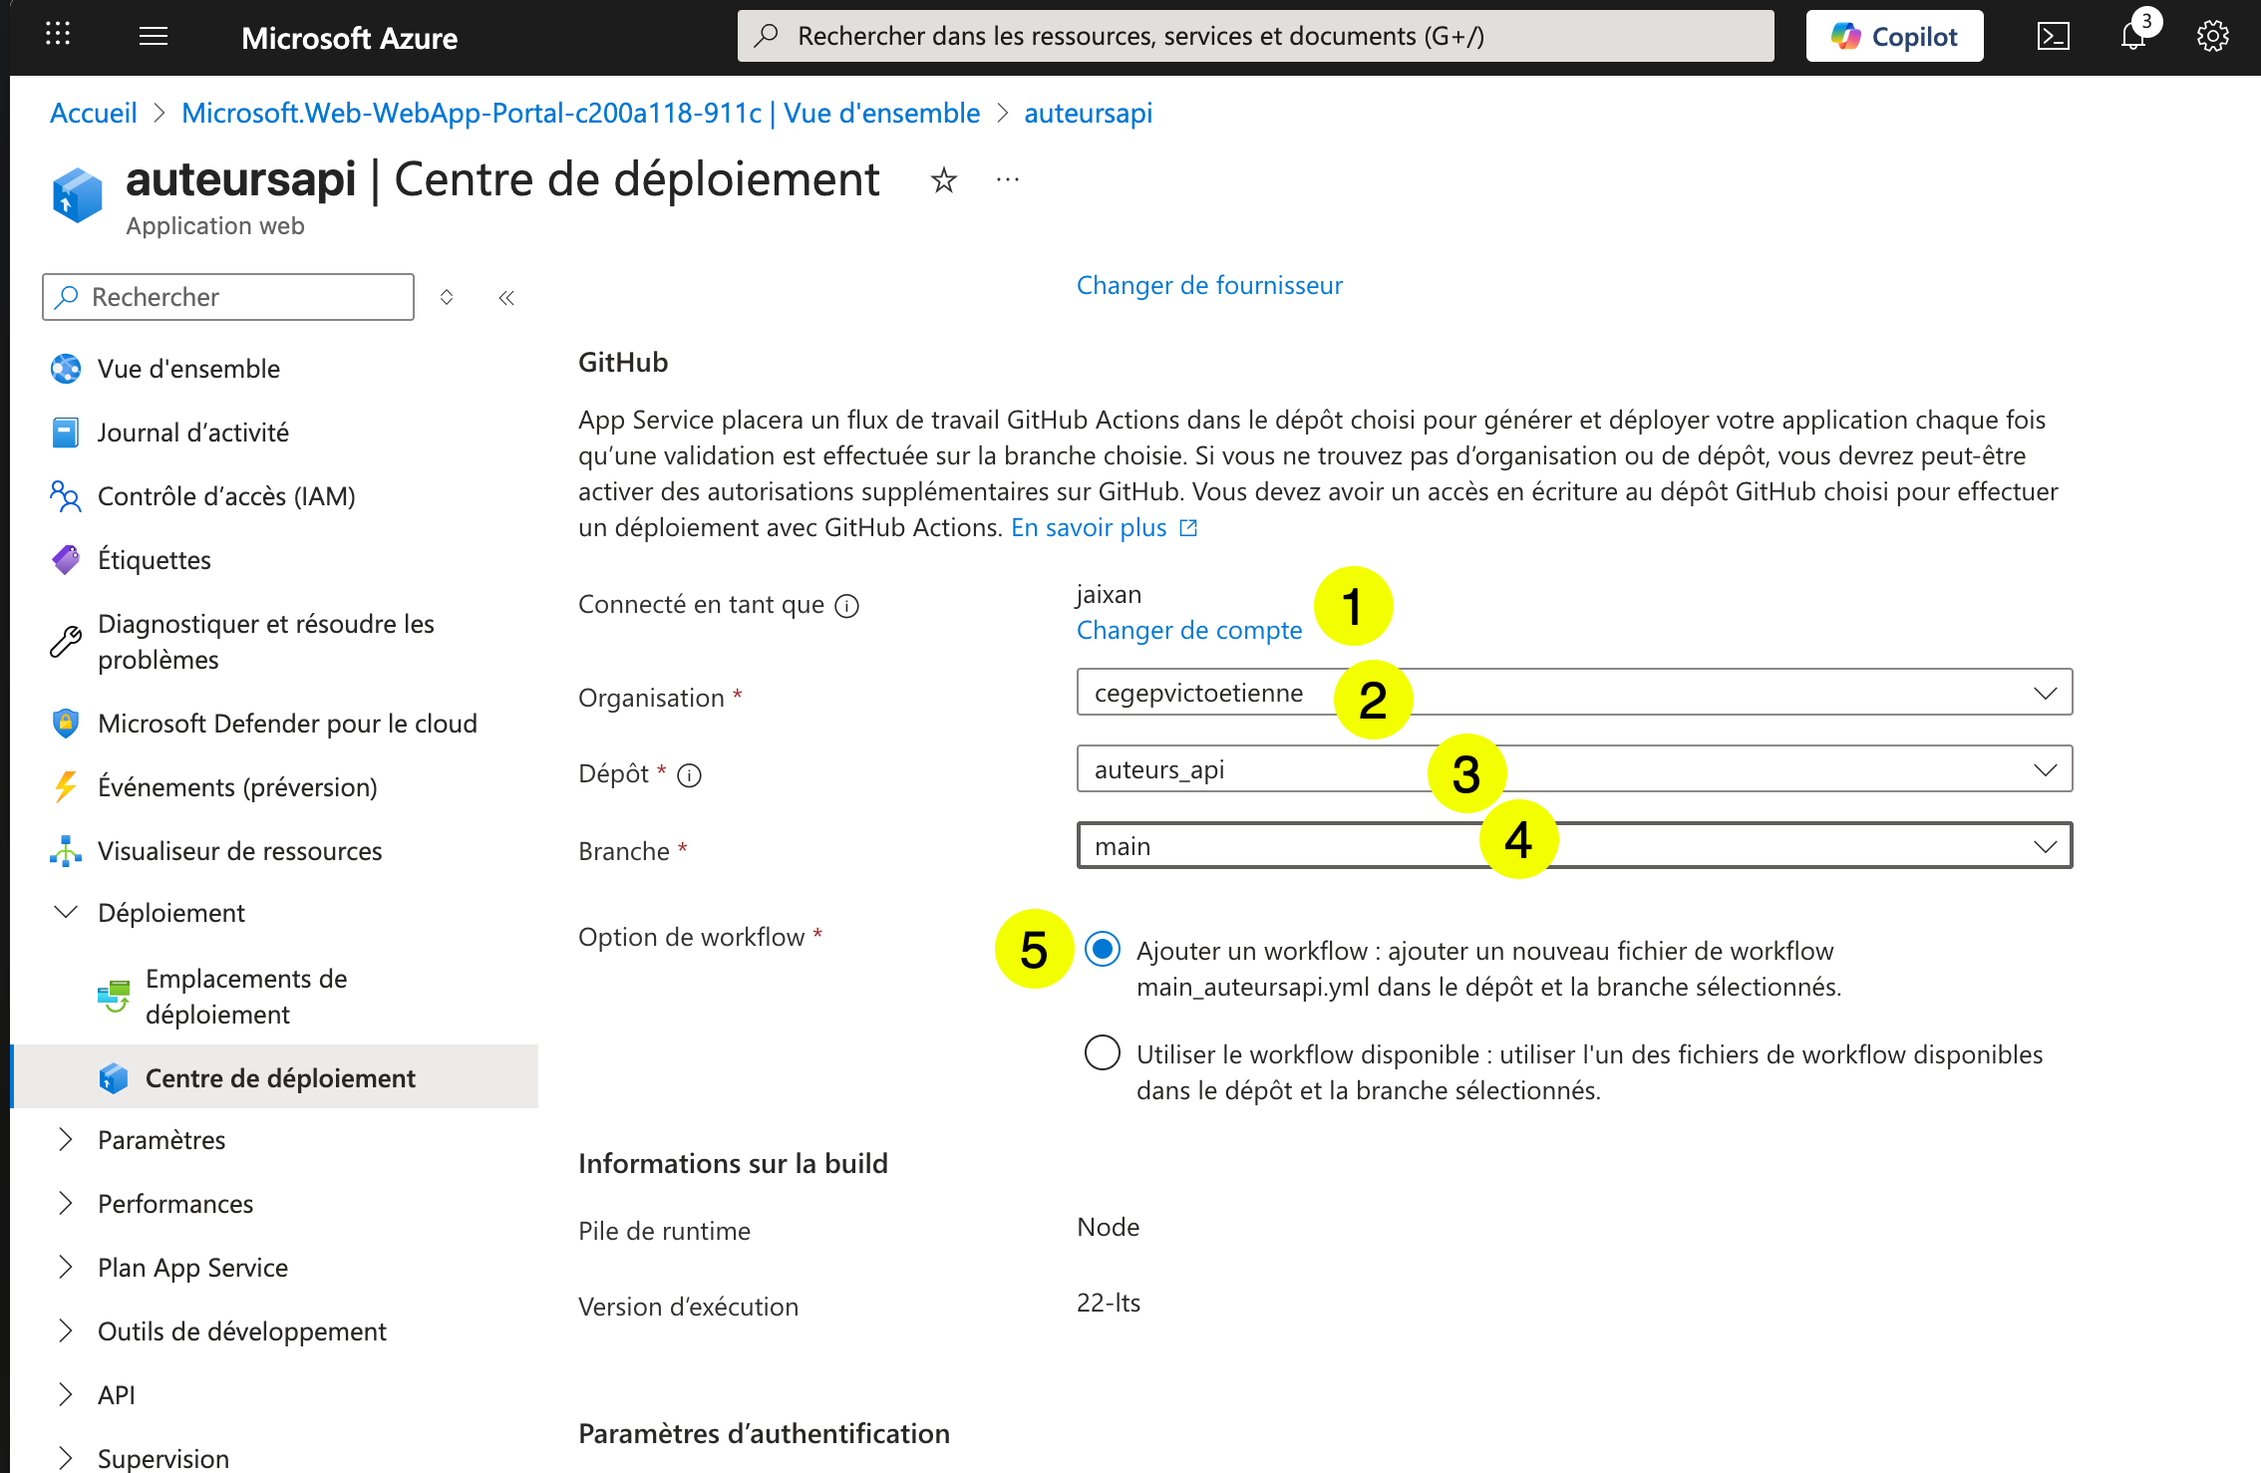
Task: Open the waffle app launcher grid
Action: click(58, 34)
